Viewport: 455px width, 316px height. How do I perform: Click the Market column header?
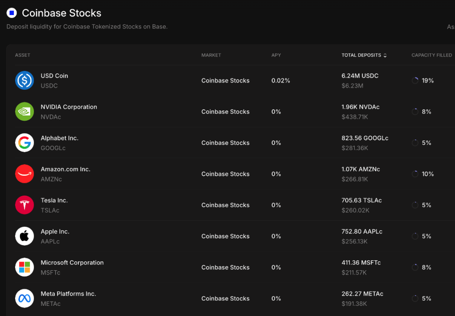coord(211,55)
